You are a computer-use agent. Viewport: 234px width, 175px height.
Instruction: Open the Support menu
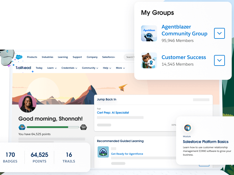[x=77, y=57]
